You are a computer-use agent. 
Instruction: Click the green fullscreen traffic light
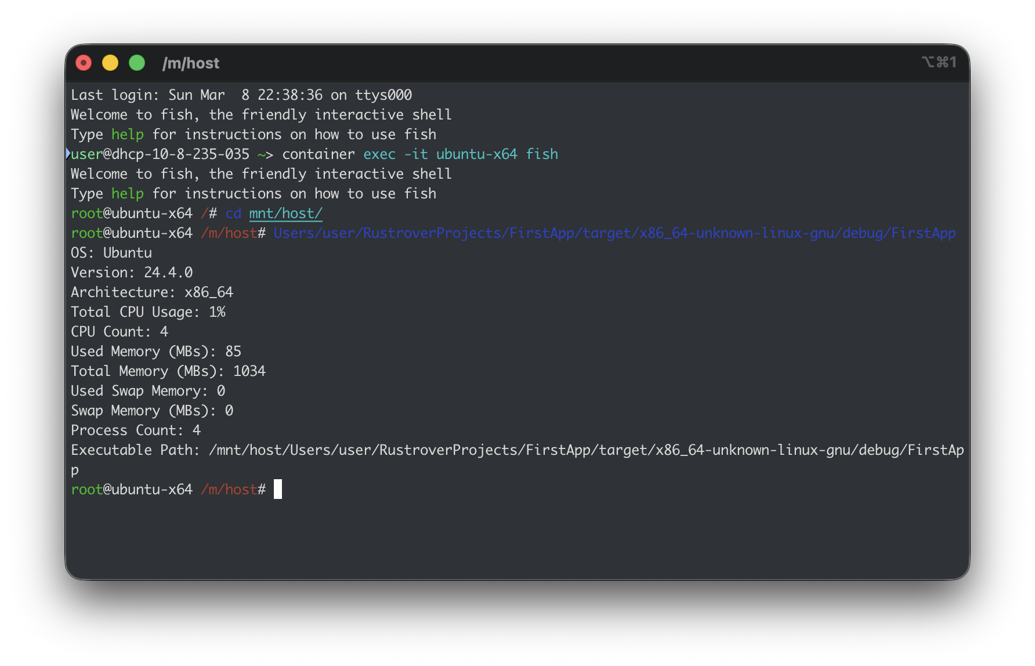tap(136, 62)
